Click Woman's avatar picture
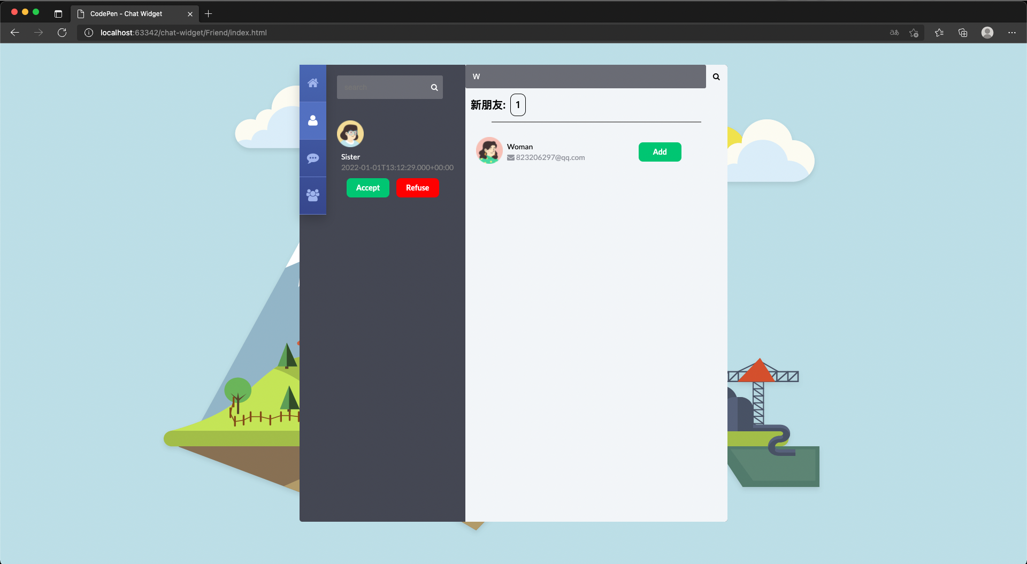This screenshot has height=564, width=1027. click(489, 150)
